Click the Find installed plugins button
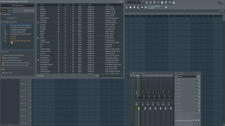The image size is (225, 126). point(18,5)
